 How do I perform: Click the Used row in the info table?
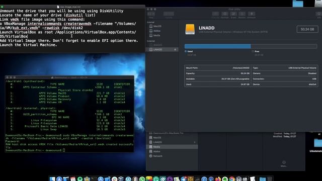coord(218,84)
